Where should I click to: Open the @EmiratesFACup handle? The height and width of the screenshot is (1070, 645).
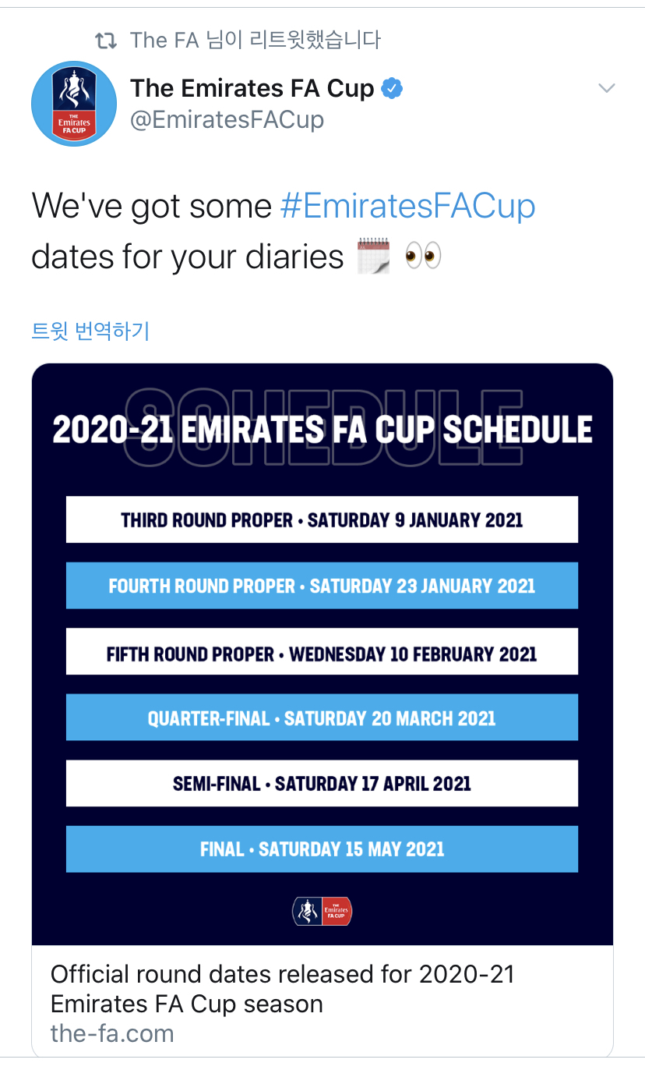[x=227, y=120]
